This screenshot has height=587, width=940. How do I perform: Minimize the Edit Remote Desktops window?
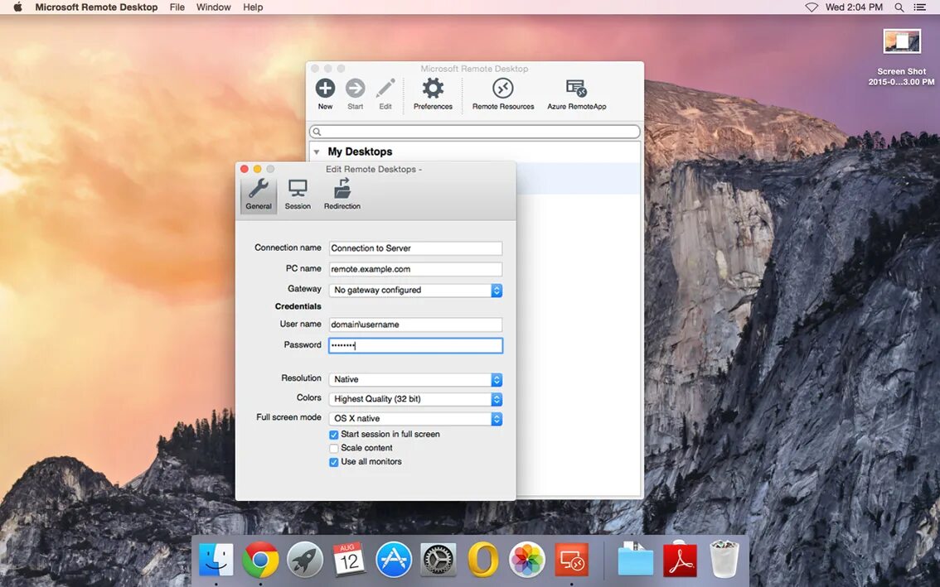pyautogui.click(x=257, y=169)
